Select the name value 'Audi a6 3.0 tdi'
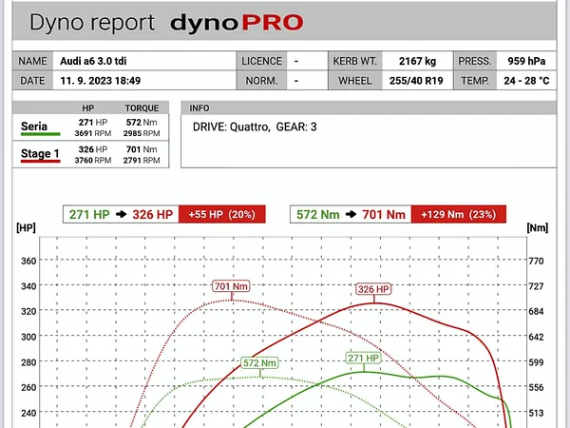 [x=93, y=61]
